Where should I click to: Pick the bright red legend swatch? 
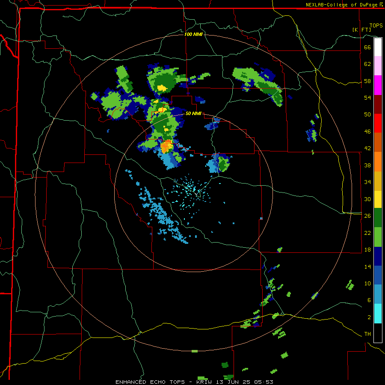click(x=378, y=123)
